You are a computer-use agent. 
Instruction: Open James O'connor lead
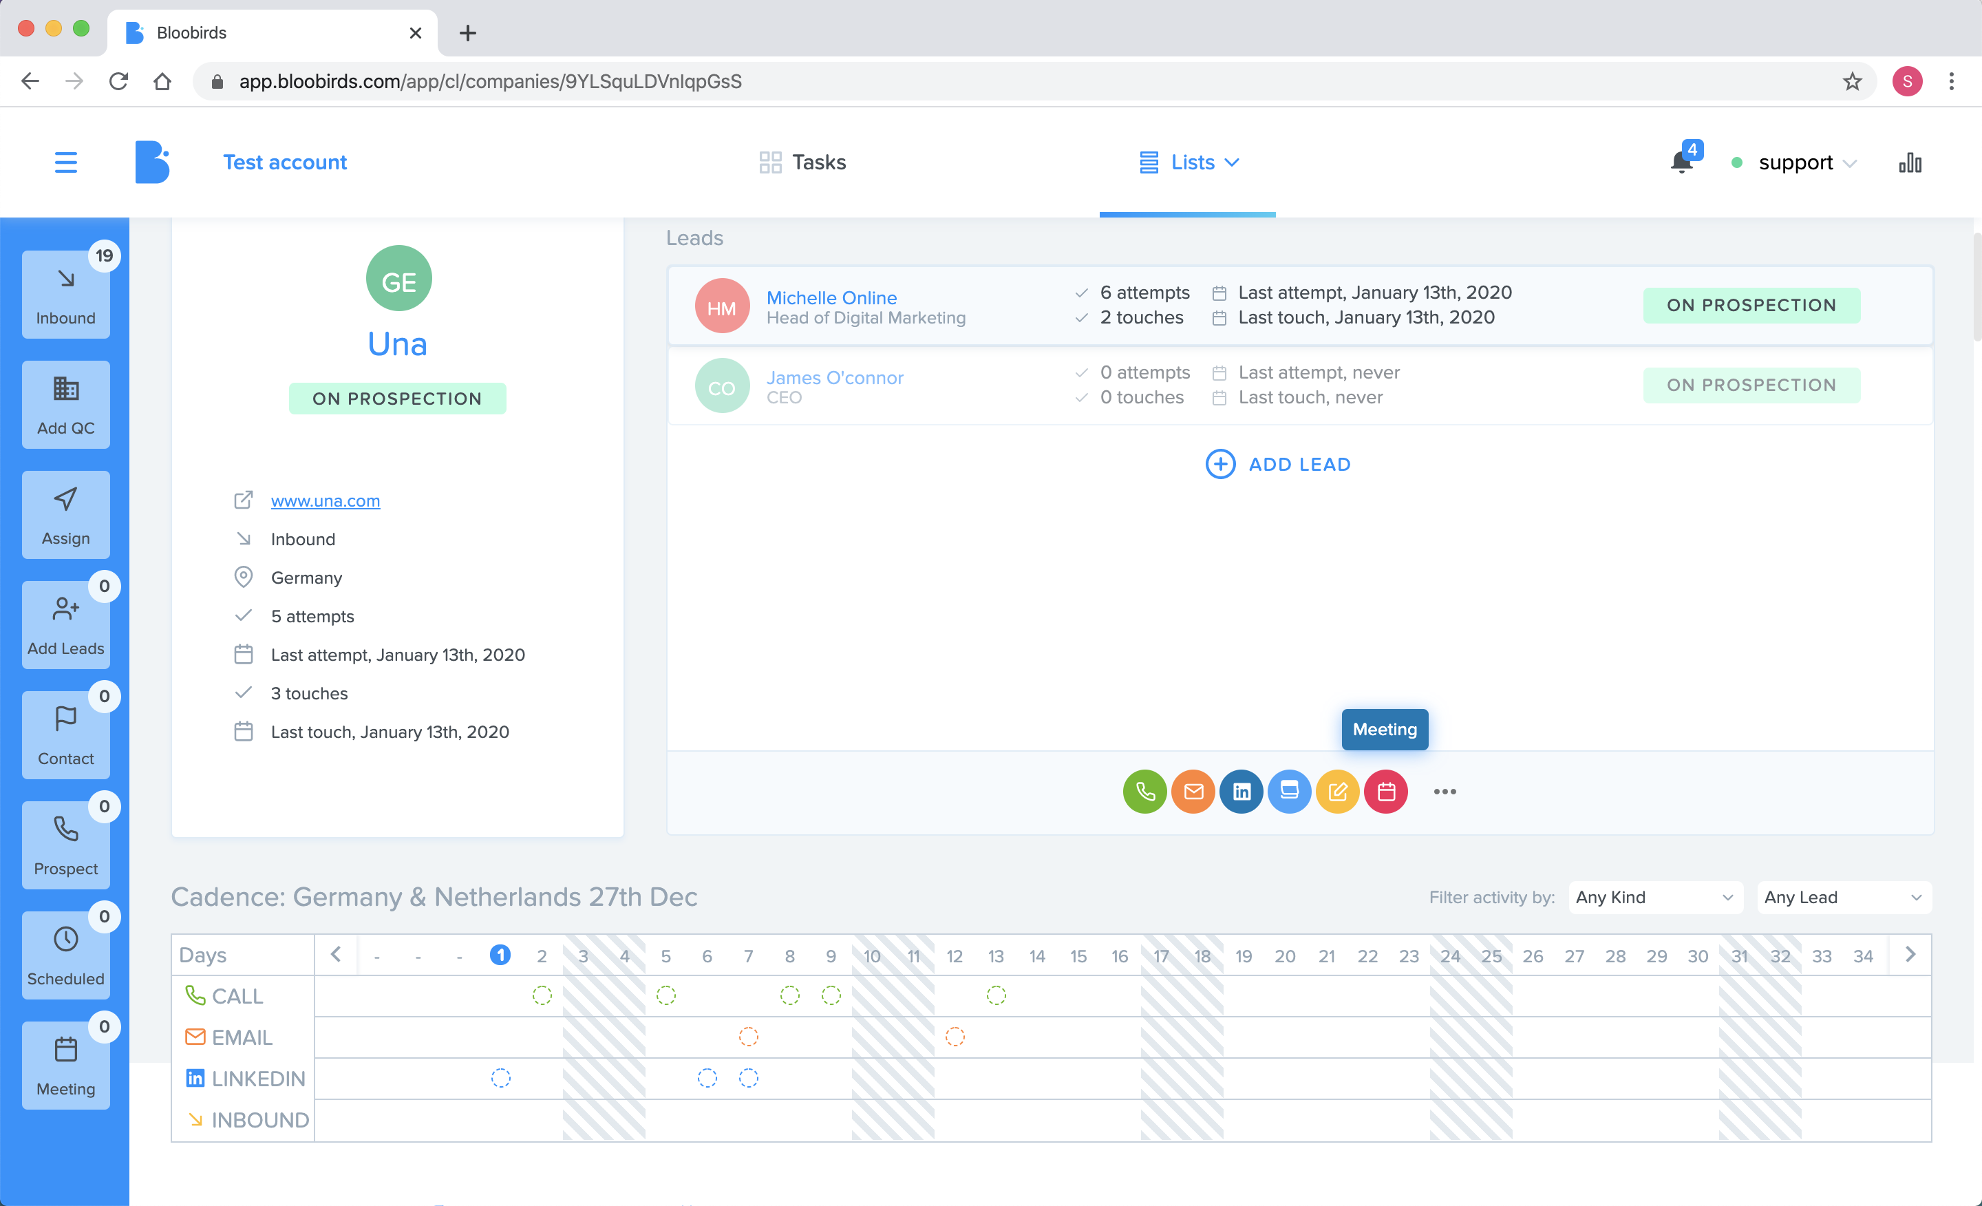point(835,377)
